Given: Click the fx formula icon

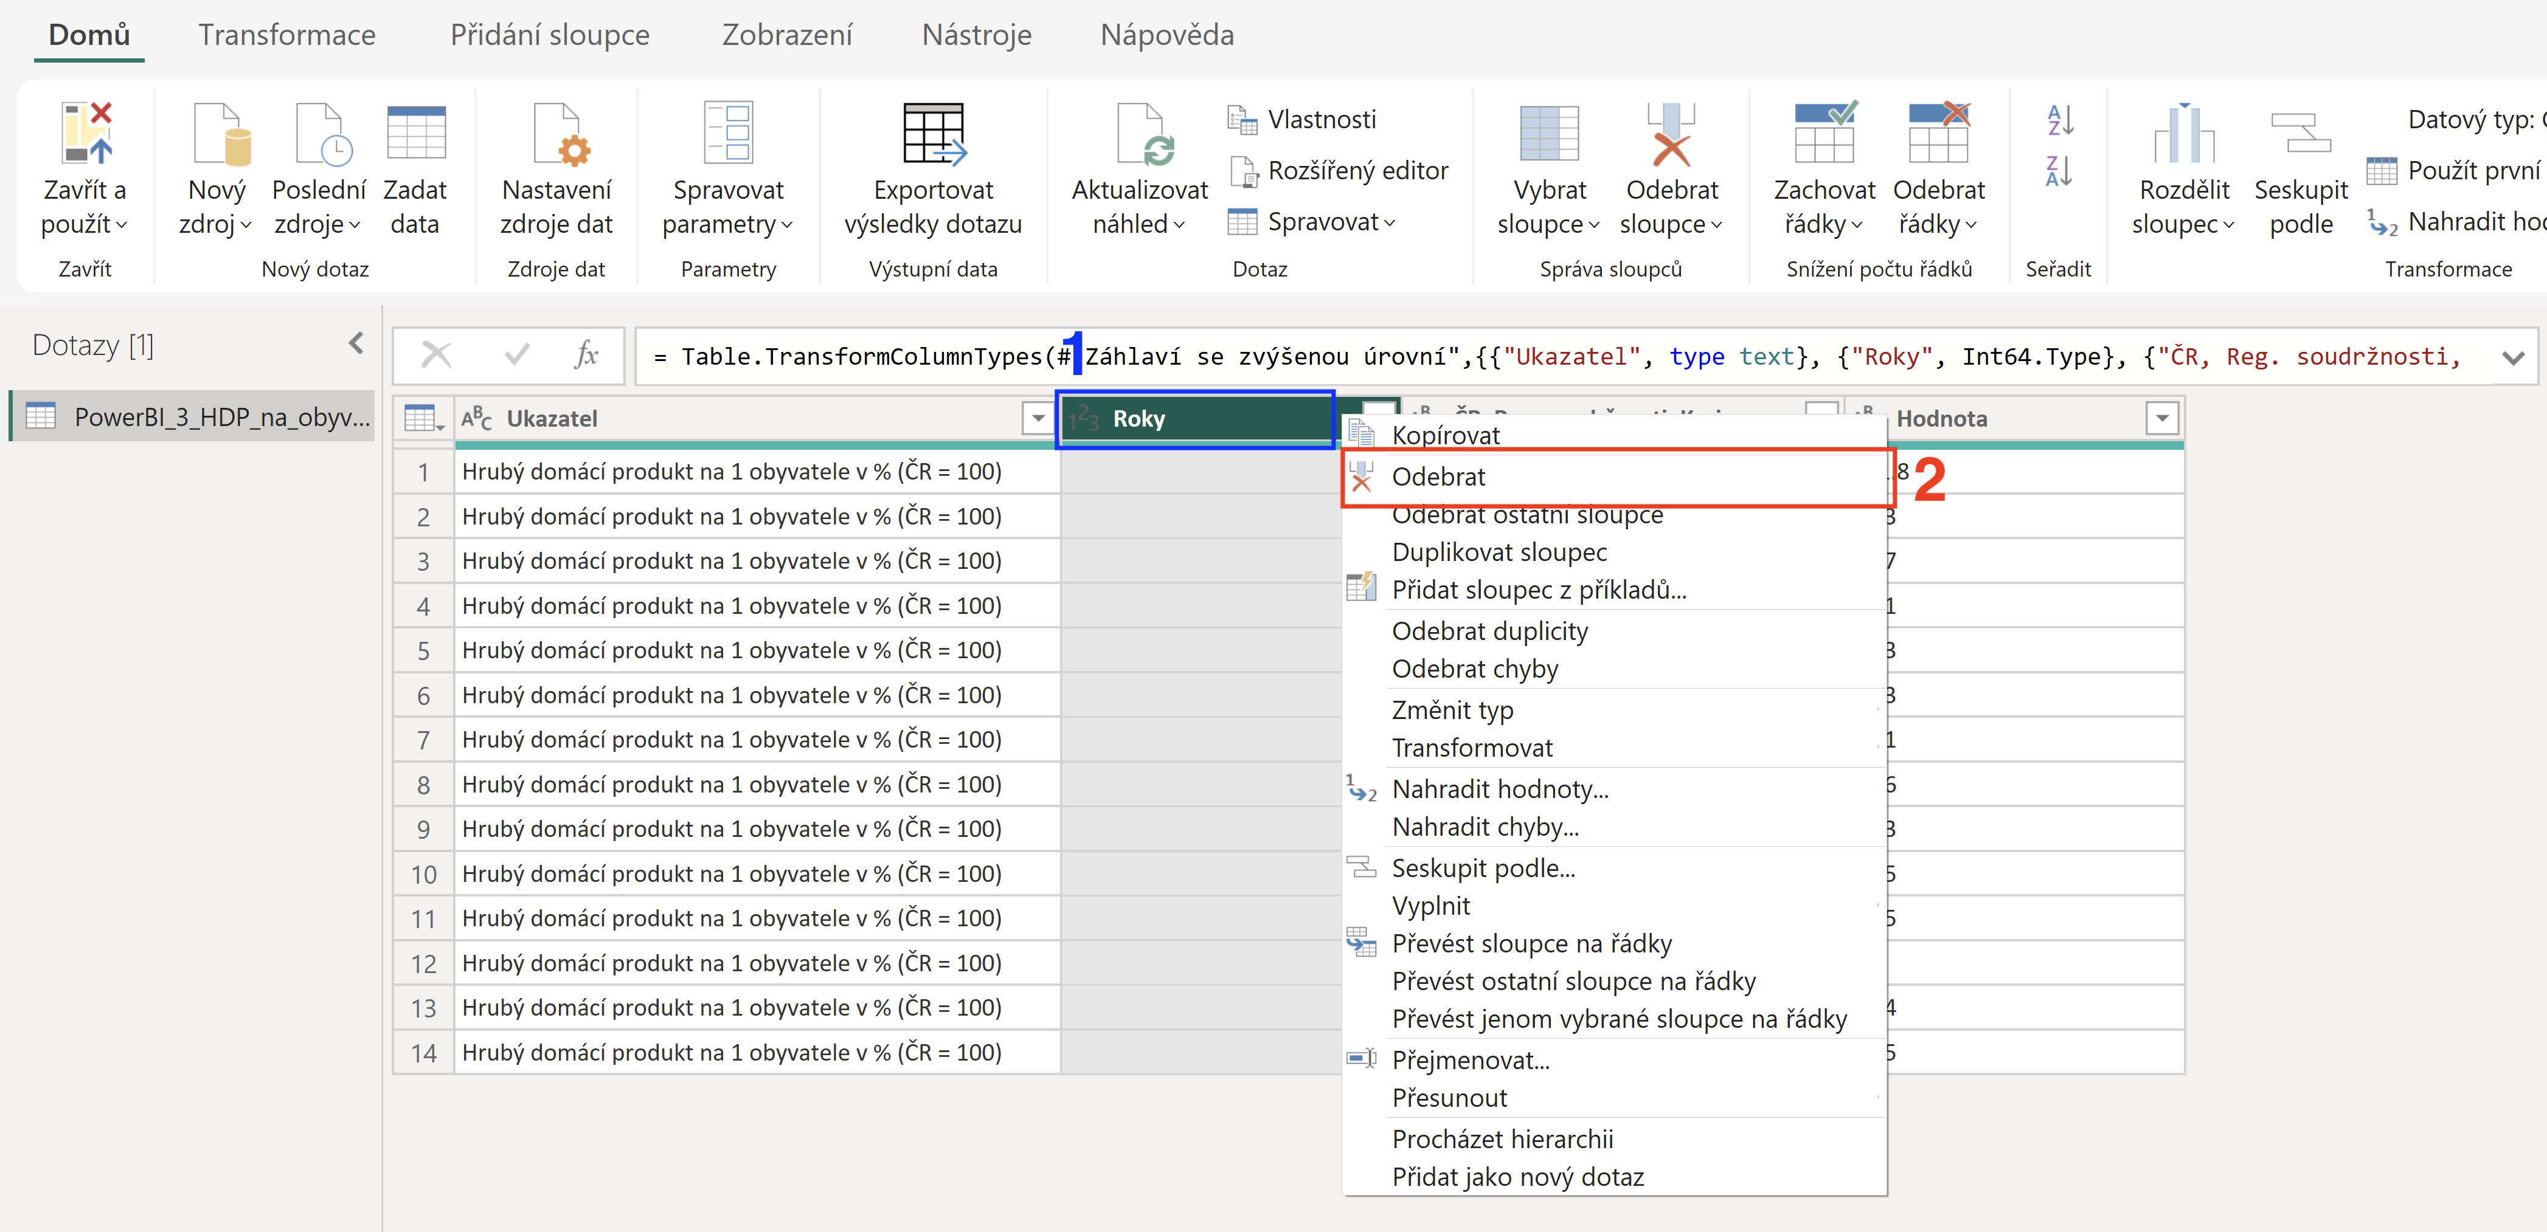Looking at the screenshot, I should (x=586, y=355).
